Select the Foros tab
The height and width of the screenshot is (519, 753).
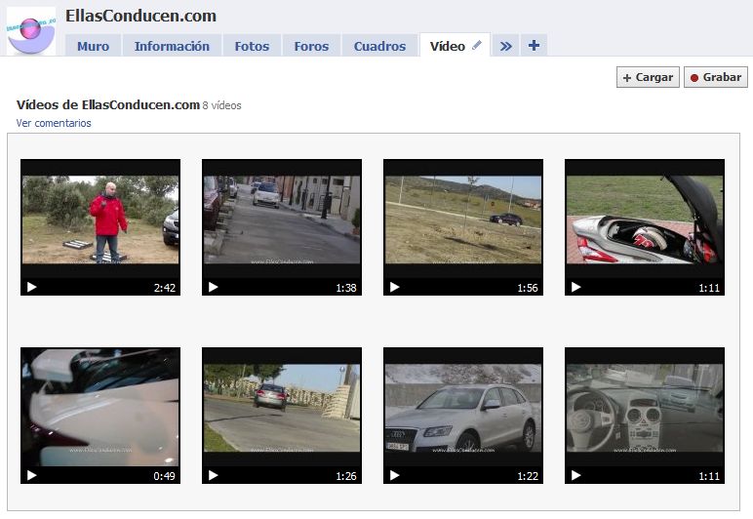pos(311,46)
